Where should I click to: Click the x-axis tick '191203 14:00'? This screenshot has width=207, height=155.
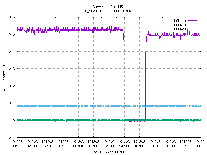tap(124, 144)
